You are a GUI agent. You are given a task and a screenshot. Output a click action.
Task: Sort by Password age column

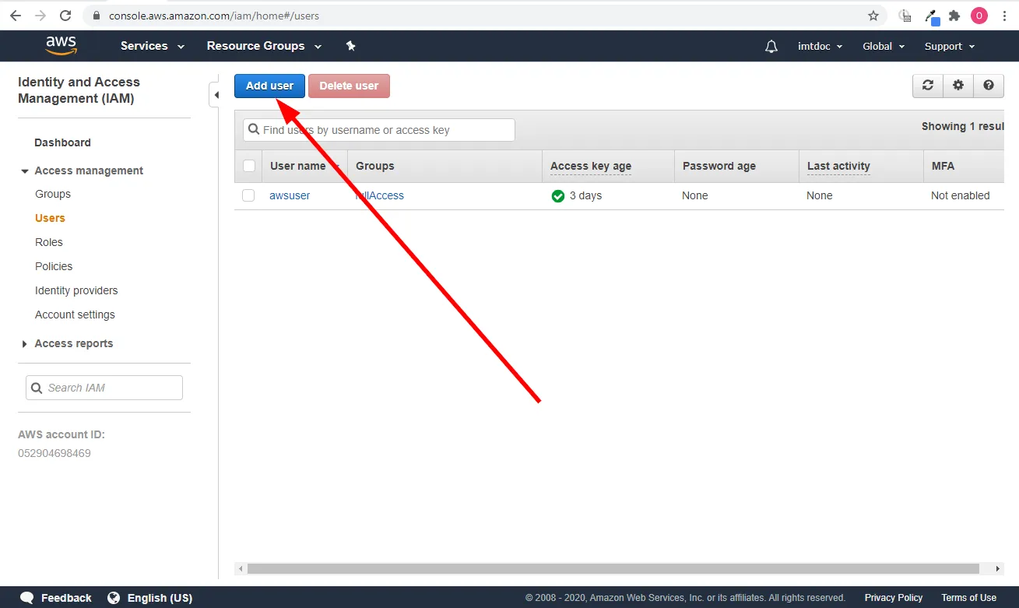(x=719, y=166)
